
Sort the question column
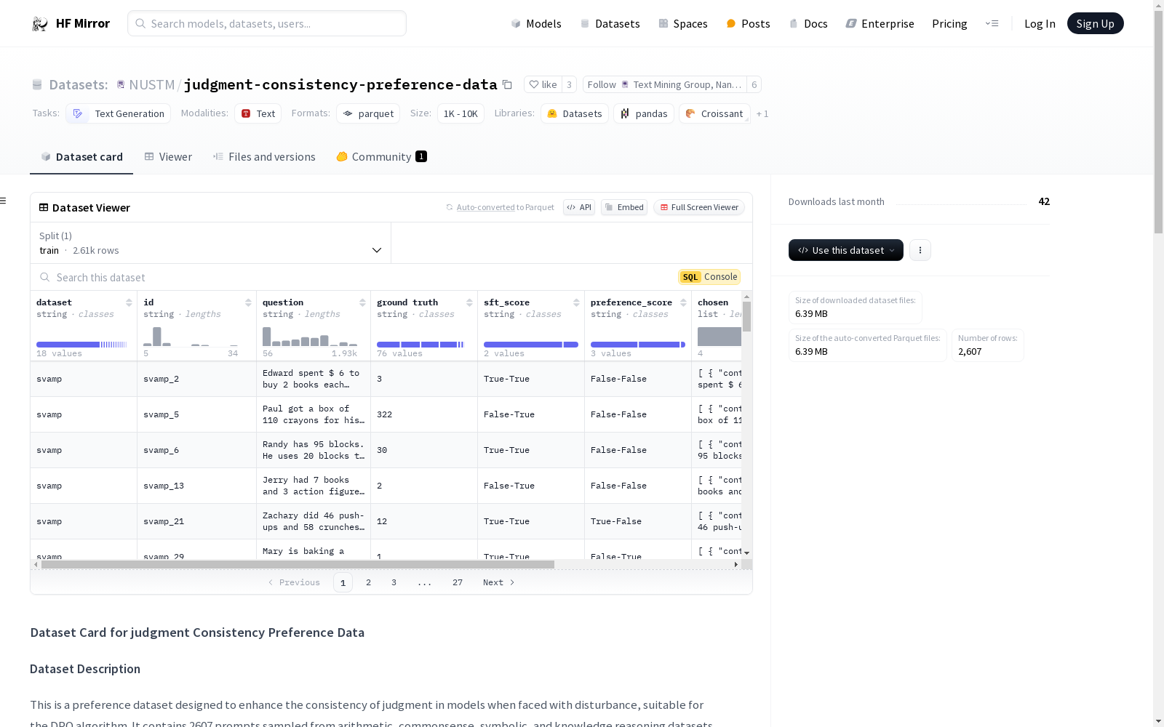pos(362,302)
